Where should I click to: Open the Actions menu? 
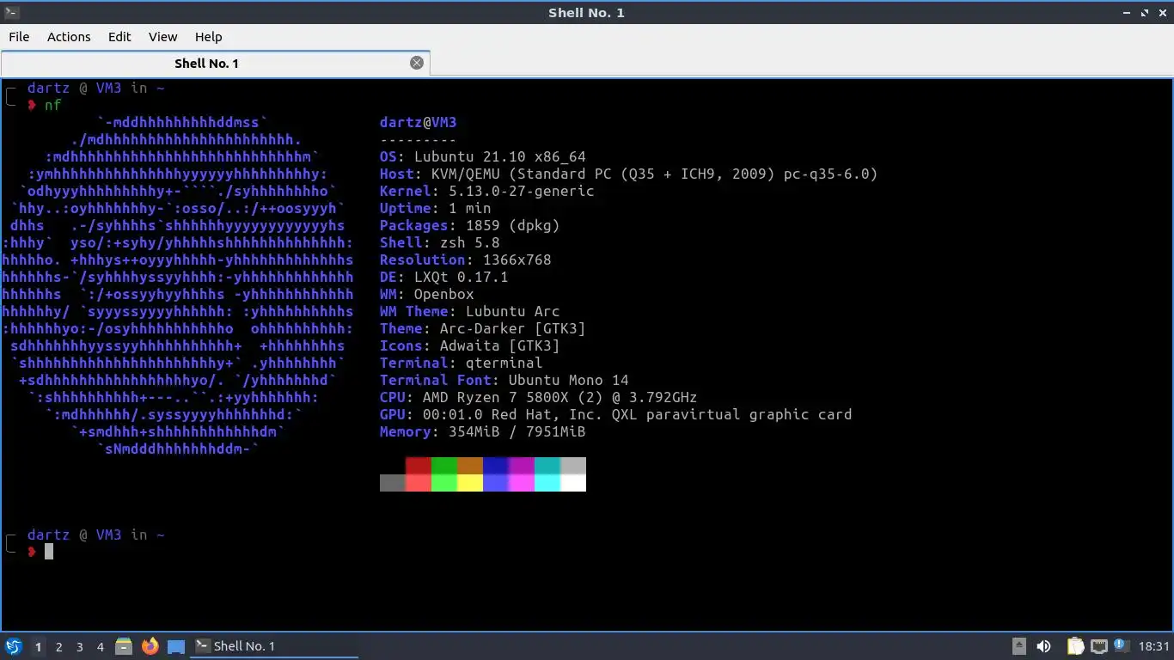pos(69,37)
